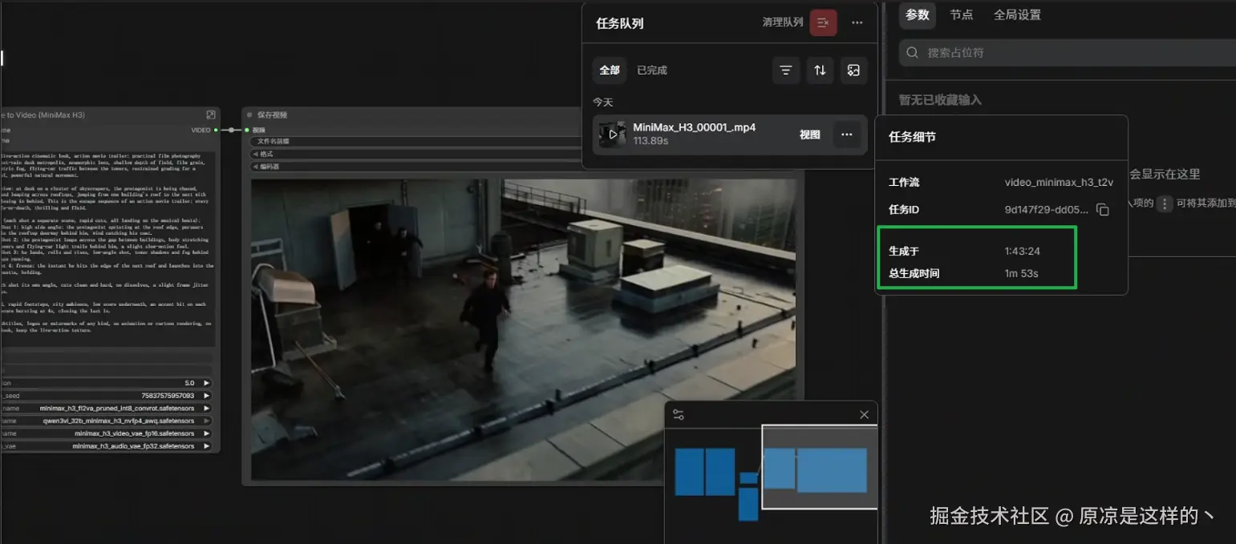Click the red clear queue icon button
This screenshot has width=1236, height=544.
pos(823,22)
